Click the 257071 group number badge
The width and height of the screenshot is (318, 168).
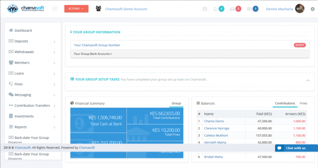[300, 45]
